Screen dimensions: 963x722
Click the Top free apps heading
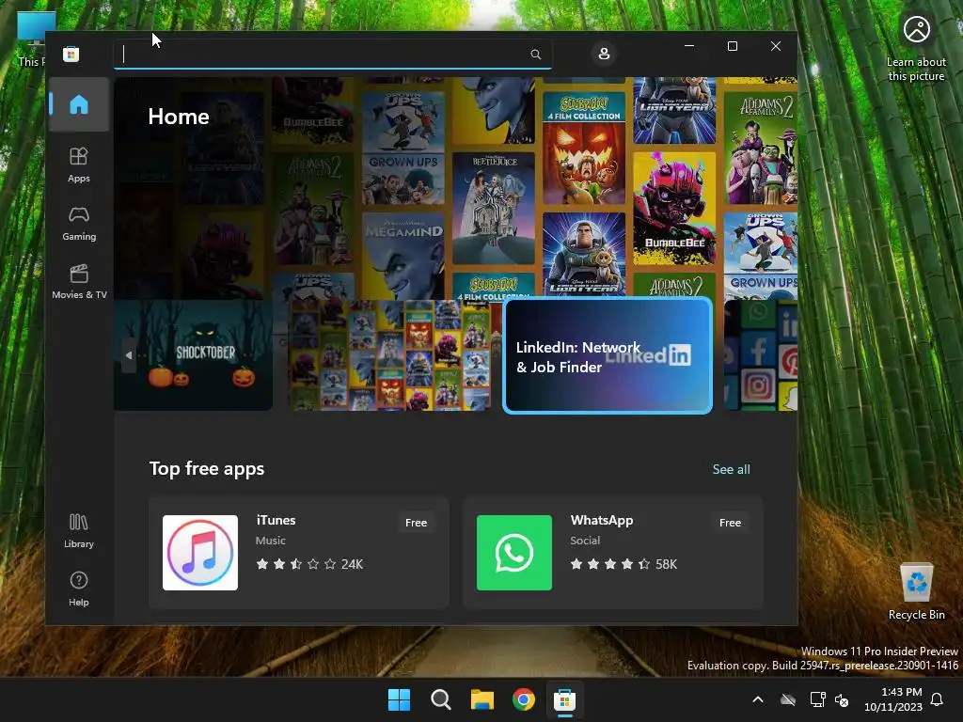point(207,468)
